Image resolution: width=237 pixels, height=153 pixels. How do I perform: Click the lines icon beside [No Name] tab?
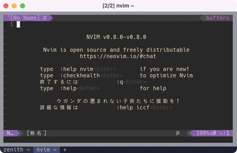pos(45,18)
